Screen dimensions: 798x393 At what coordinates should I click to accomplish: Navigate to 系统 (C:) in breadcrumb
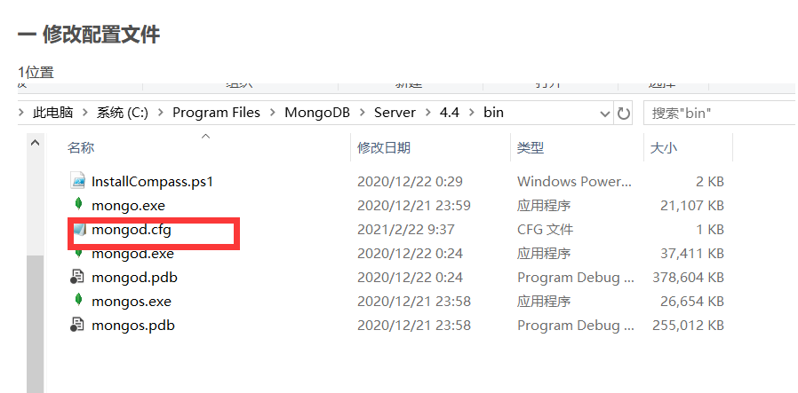(x=123, y=113)
